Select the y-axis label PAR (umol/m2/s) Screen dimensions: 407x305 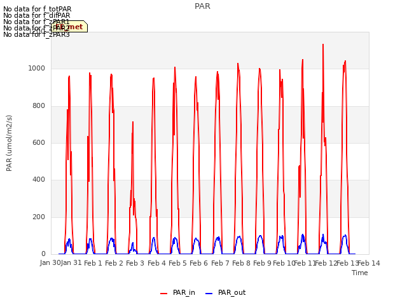pos(9,143)
